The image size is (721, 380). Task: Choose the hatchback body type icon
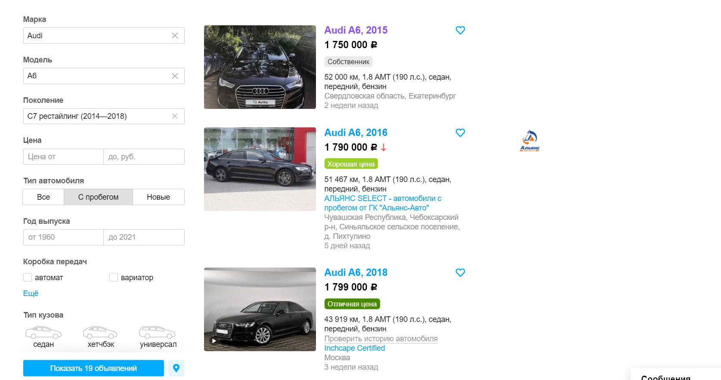click(100, 333)
